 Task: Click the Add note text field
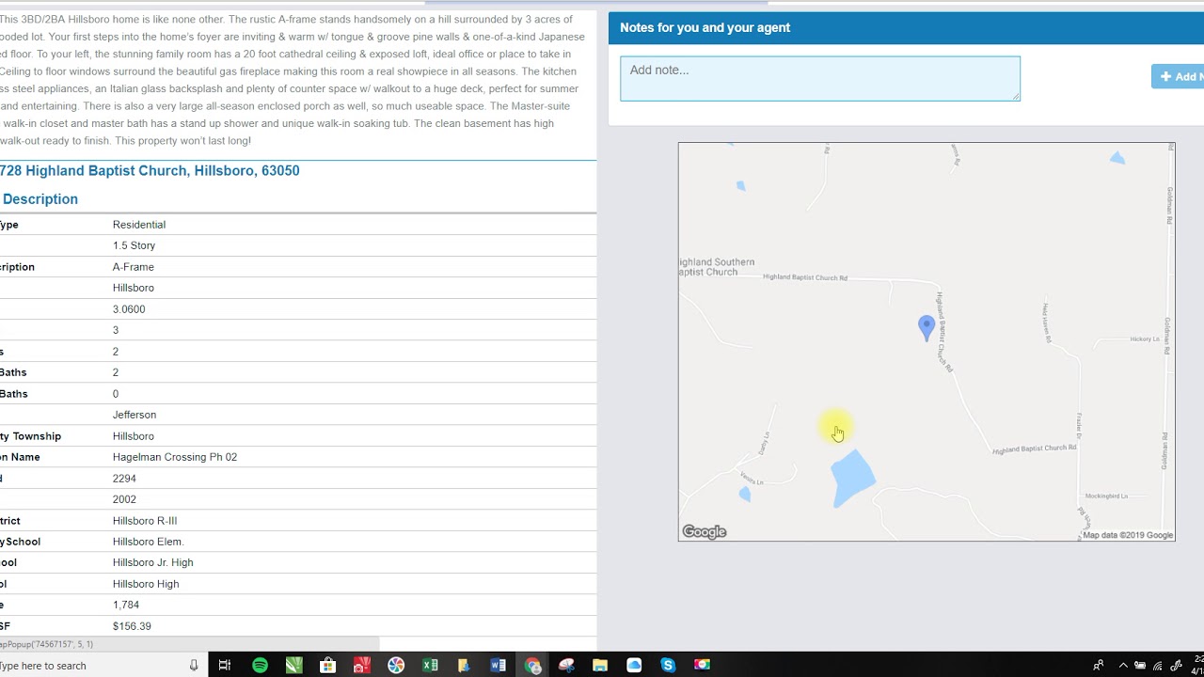819,78
